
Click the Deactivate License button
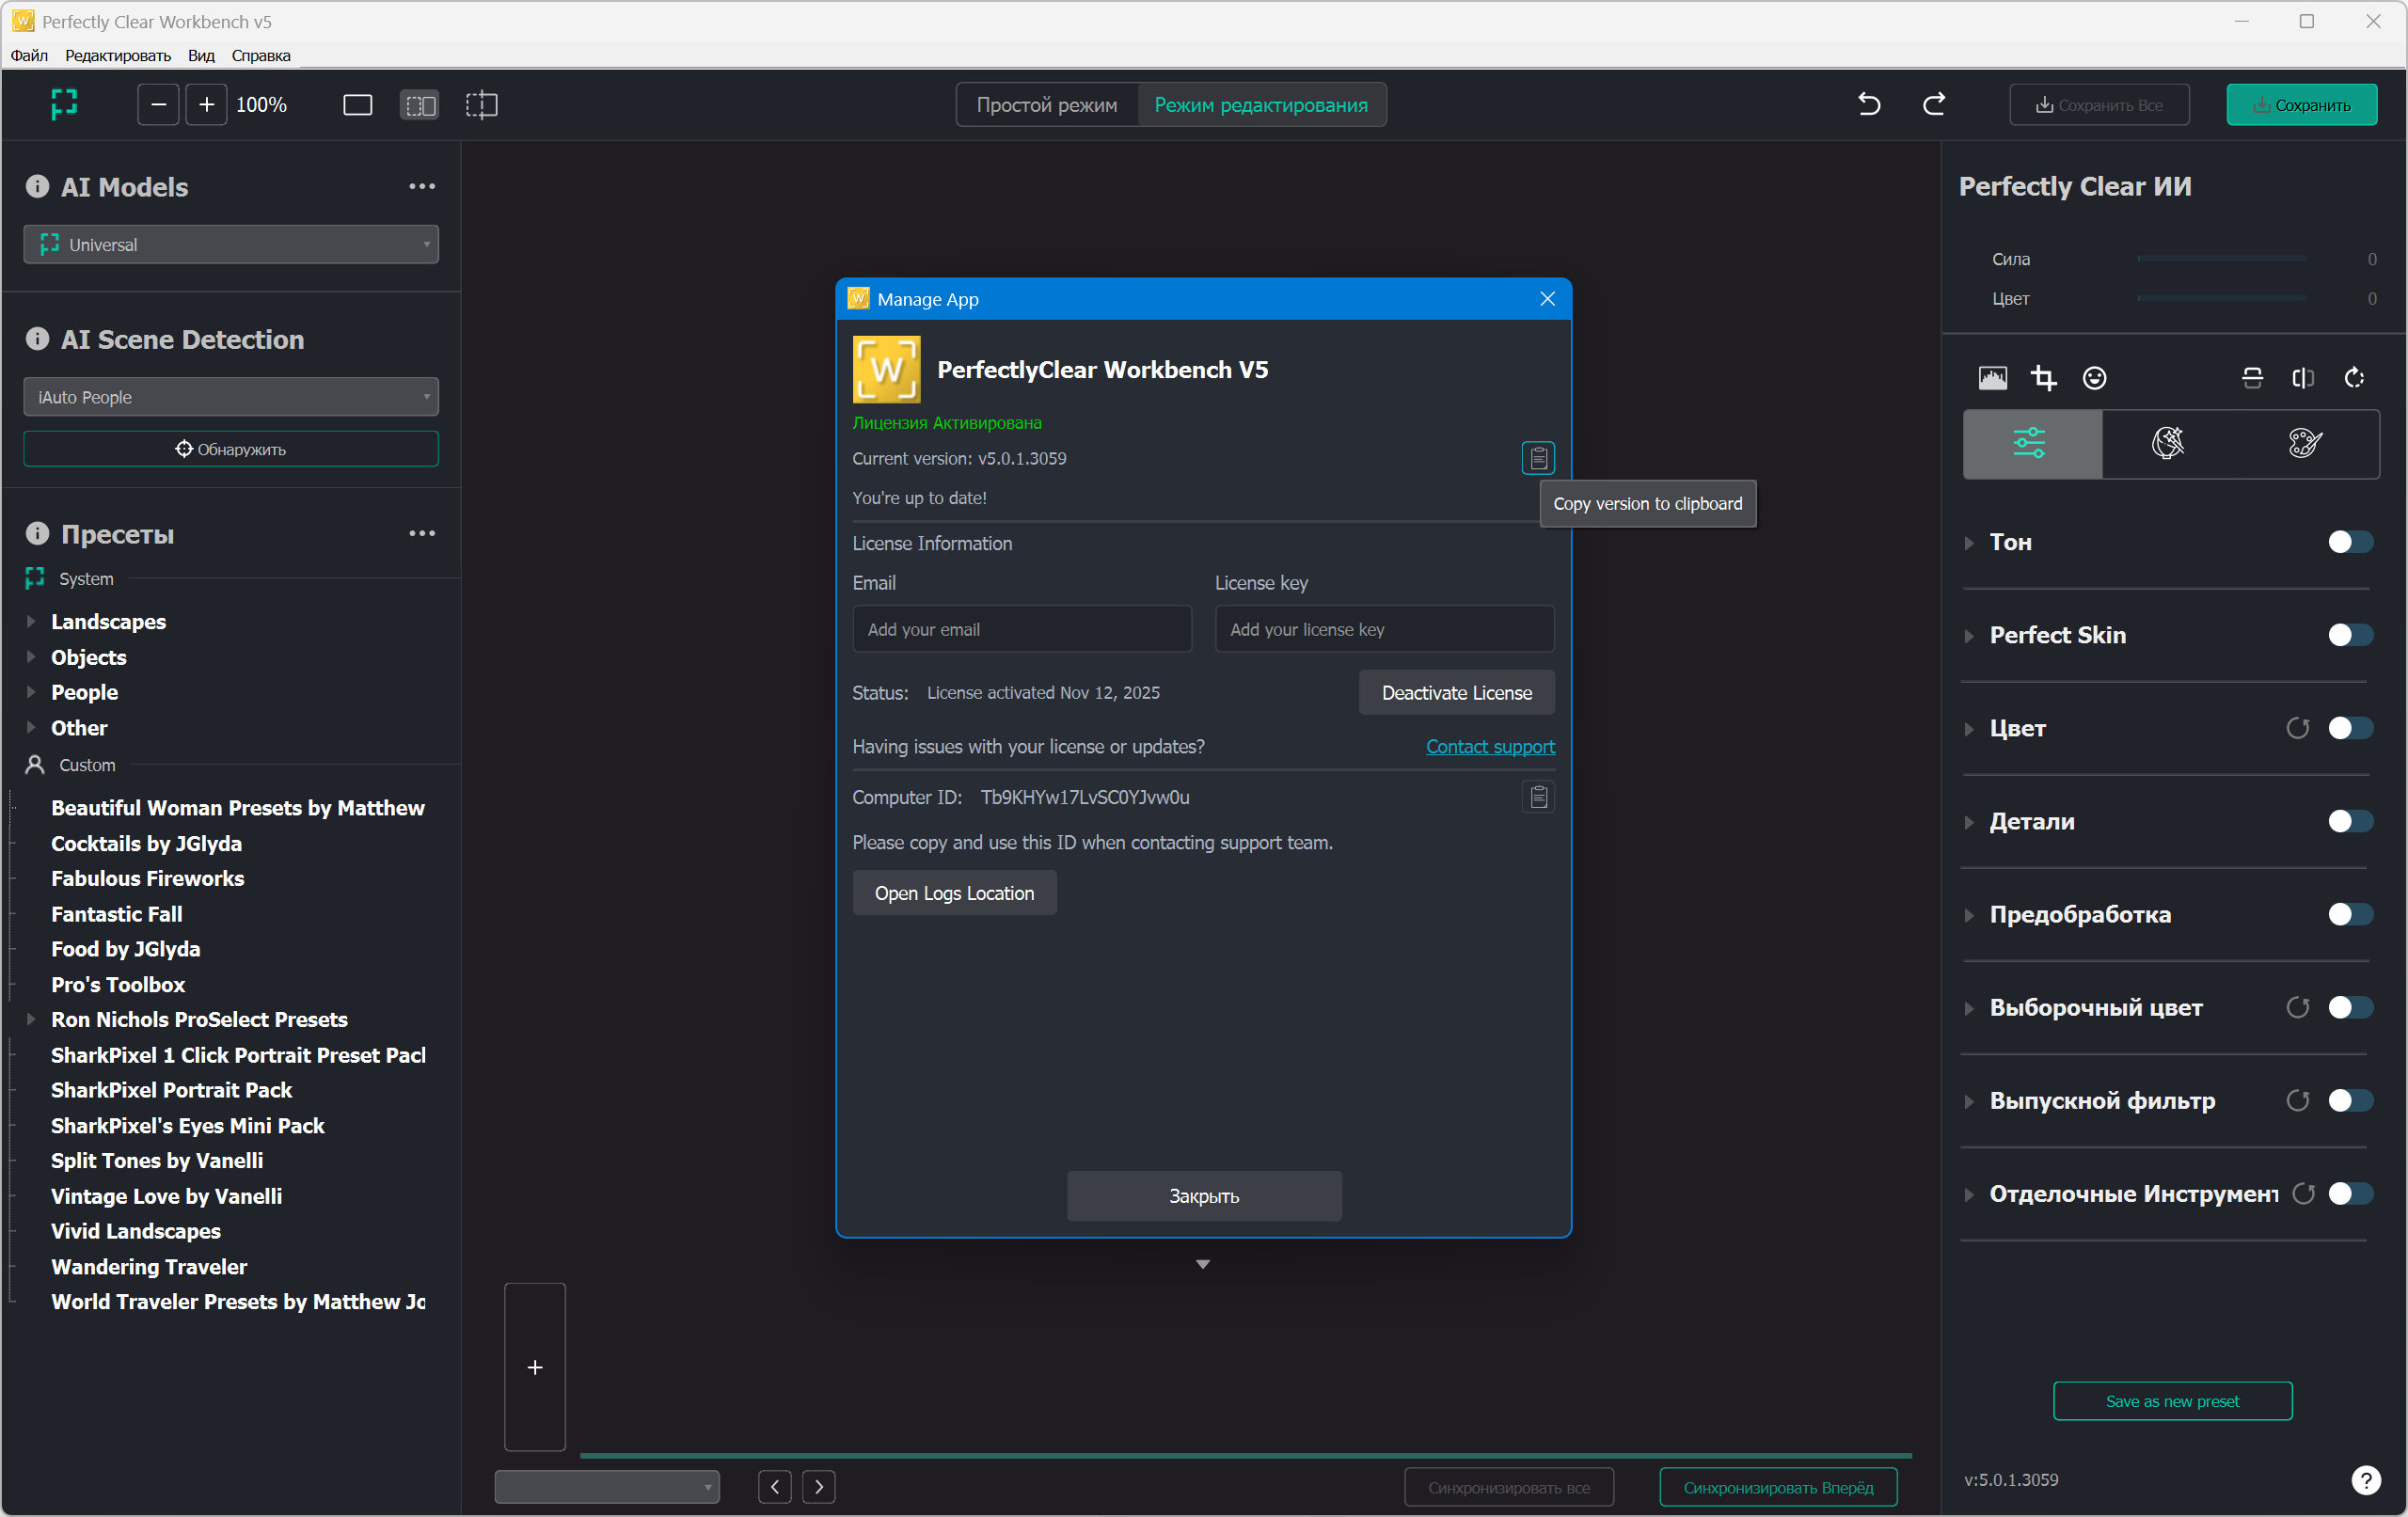click(x=1455, y=693)
